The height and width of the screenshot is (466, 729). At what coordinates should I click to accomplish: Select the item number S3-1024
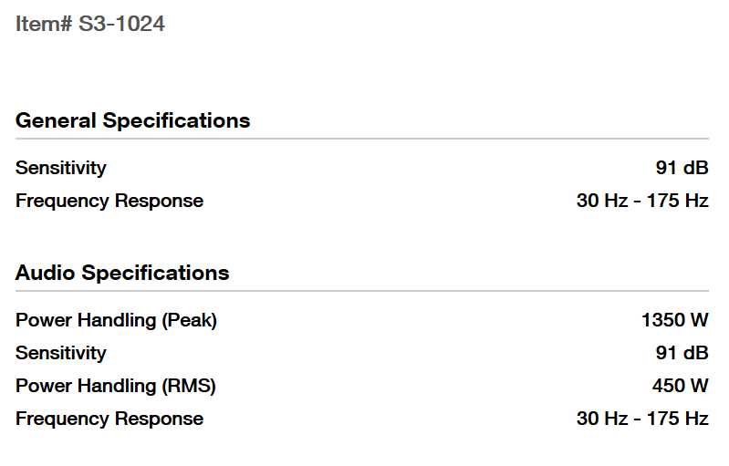point(121,24)
